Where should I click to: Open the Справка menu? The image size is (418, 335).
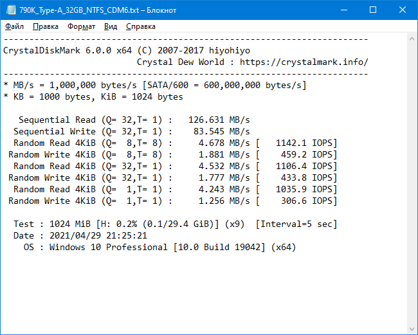point(141,26)
